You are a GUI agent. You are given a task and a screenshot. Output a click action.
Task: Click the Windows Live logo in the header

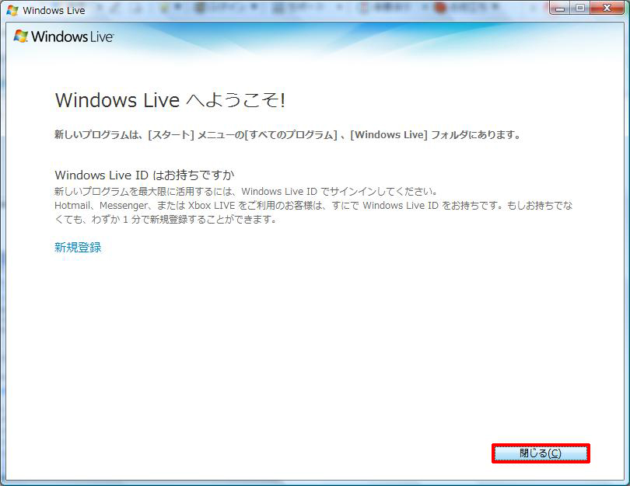pos(64,36)
